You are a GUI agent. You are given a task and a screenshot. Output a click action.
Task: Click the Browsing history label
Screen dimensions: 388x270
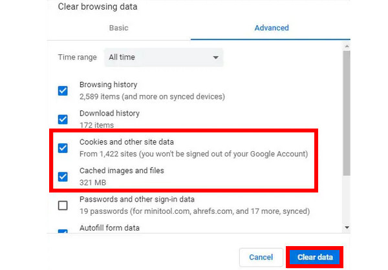tap(109, 85)
